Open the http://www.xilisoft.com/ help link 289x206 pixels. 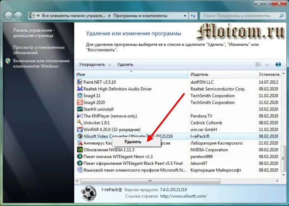pyautogui.click(x=183, y=196)
